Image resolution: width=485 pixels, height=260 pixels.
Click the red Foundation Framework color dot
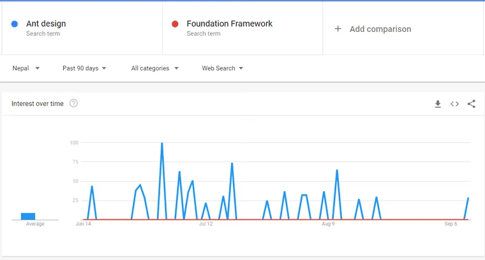175,24
